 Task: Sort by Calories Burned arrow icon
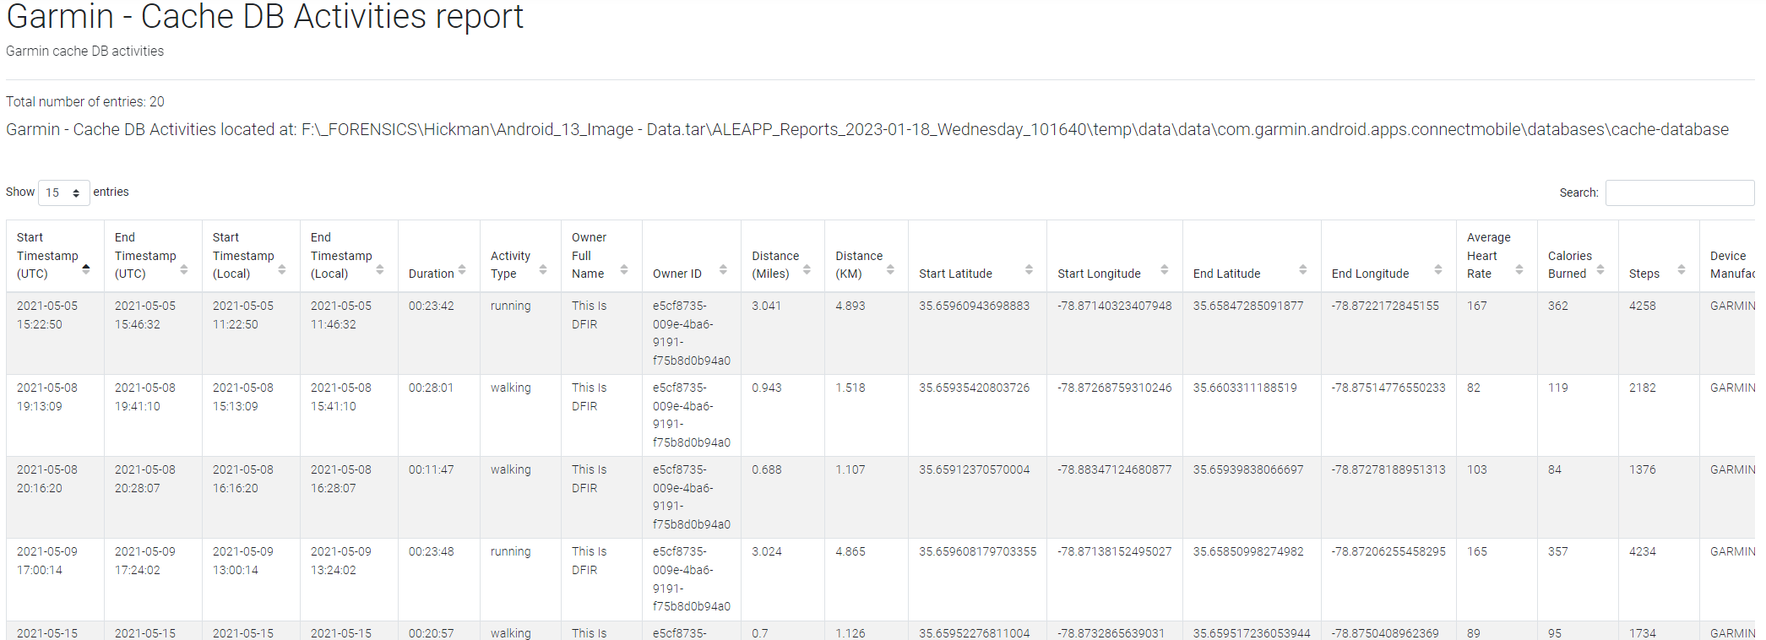click(x=1600, y=269)
